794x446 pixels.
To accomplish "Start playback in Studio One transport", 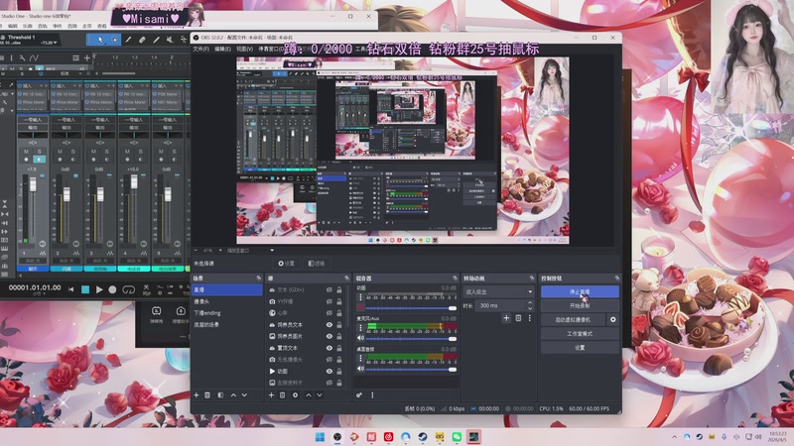I will pyautogui.click(x=99, y=289).
